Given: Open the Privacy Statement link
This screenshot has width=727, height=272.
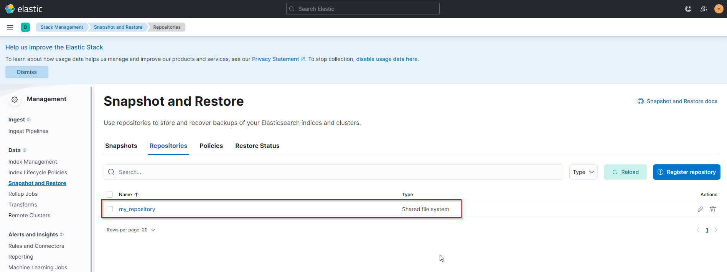Looking at the screenshot, I should coord(278,59).
